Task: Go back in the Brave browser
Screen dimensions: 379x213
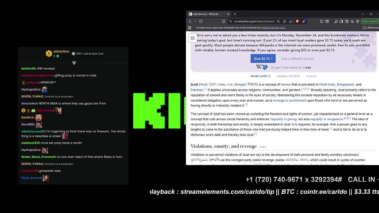Action: pos(190,21)
